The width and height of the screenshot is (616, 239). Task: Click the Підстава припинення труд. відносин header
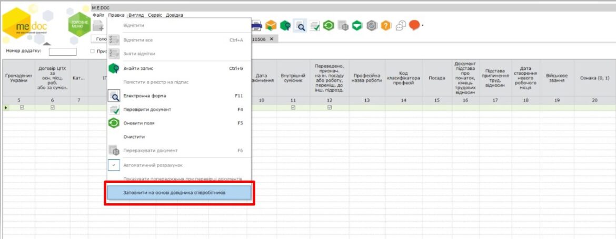(495, 78)
